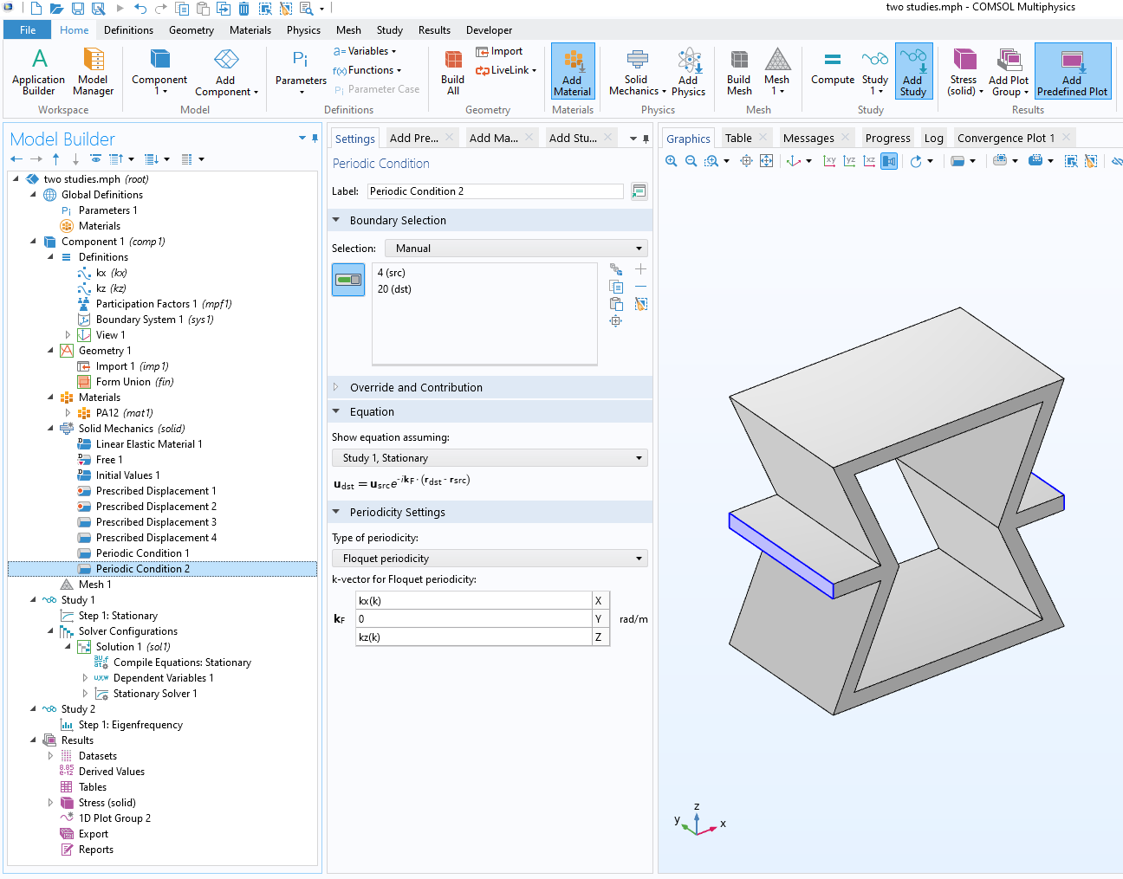
Task: Open the Application Builder
Action: (38, 72)
